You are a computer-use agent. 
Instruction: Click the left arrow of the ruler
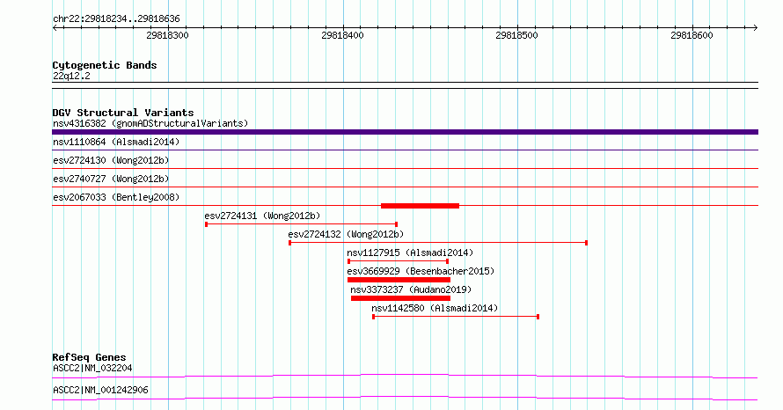(55, 28)
